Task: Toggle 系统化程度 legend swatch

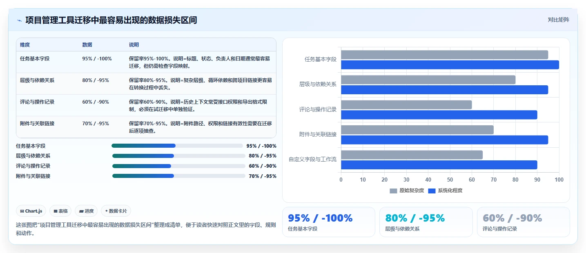Action: [x=432, y=191]
